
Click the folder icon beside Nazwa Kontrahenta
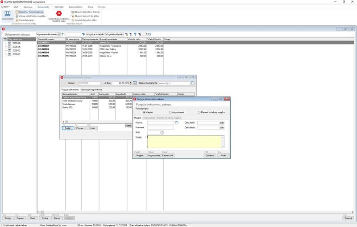(x=193, y=83)
